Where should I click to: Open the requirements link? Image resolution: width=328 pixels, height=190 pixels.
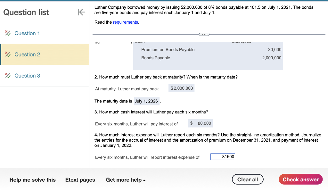click(126, 22)
